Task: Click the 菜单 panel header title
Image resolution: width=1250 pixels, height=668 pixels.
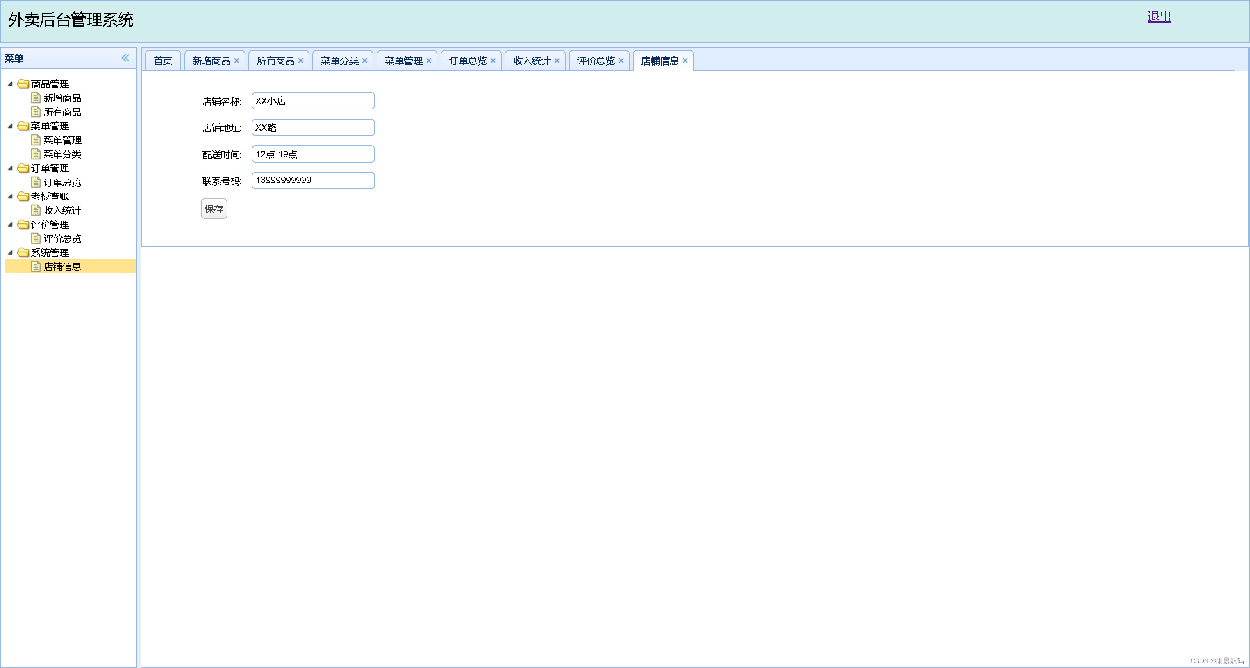Action: point(14,58)
